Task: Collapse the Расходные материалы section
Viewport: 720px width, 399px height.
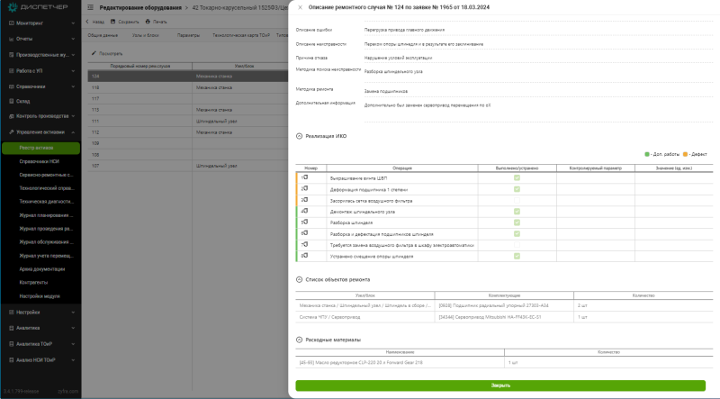Action: pyautogui.click(x=300, y=340)
